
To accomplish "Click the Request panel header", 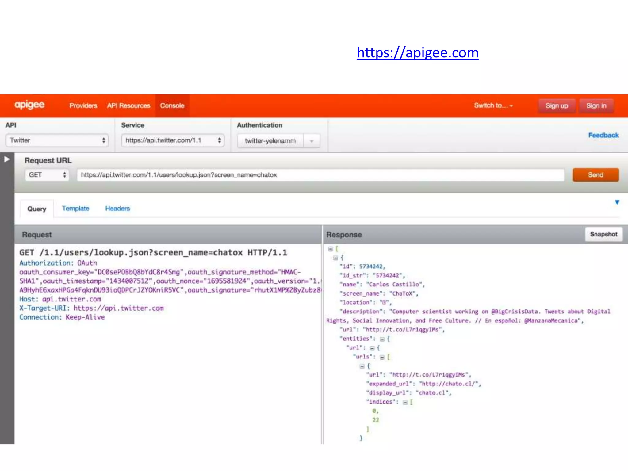I will (x=168, y=235).
